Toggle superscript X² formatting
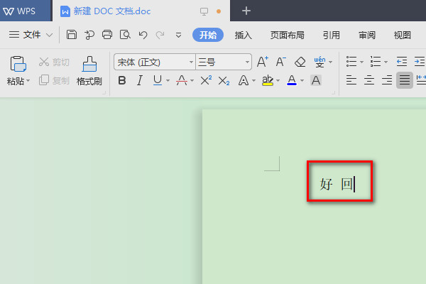 point(206,80)
